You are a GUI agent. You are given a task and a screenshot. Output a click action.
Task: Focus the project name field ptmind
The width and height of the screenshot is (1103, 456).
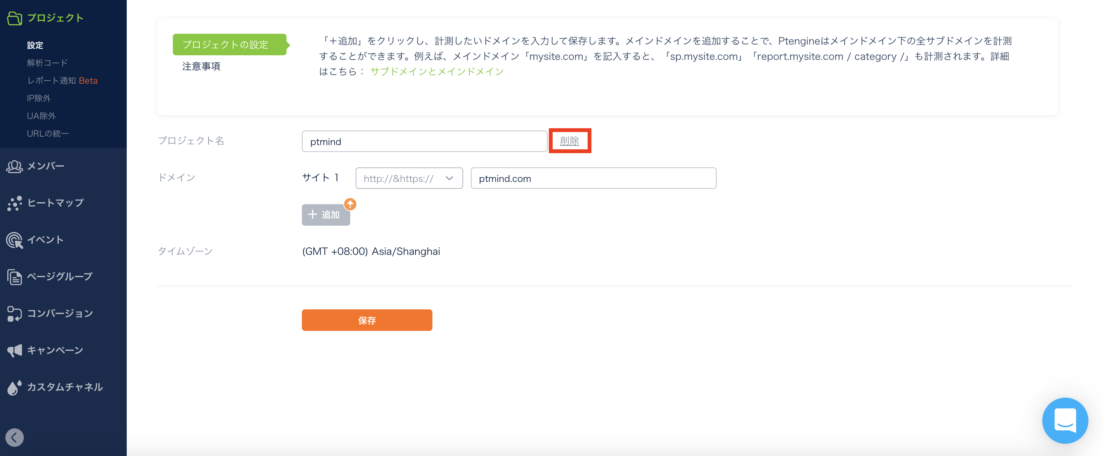point(424,142)
